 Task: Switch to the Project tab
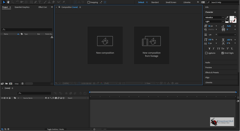(x=5, y=7)
